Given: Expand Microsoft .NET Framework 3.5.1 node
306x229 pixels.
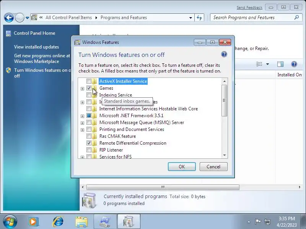Looking at the screenshot, I should [82, 116].
